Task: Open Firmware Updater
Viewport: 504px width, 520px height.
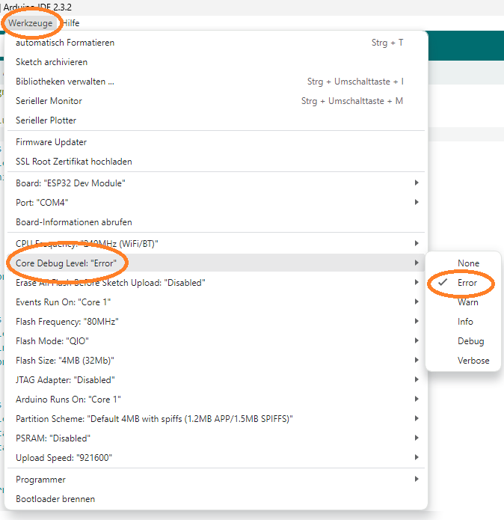Action: click(215, 142)
